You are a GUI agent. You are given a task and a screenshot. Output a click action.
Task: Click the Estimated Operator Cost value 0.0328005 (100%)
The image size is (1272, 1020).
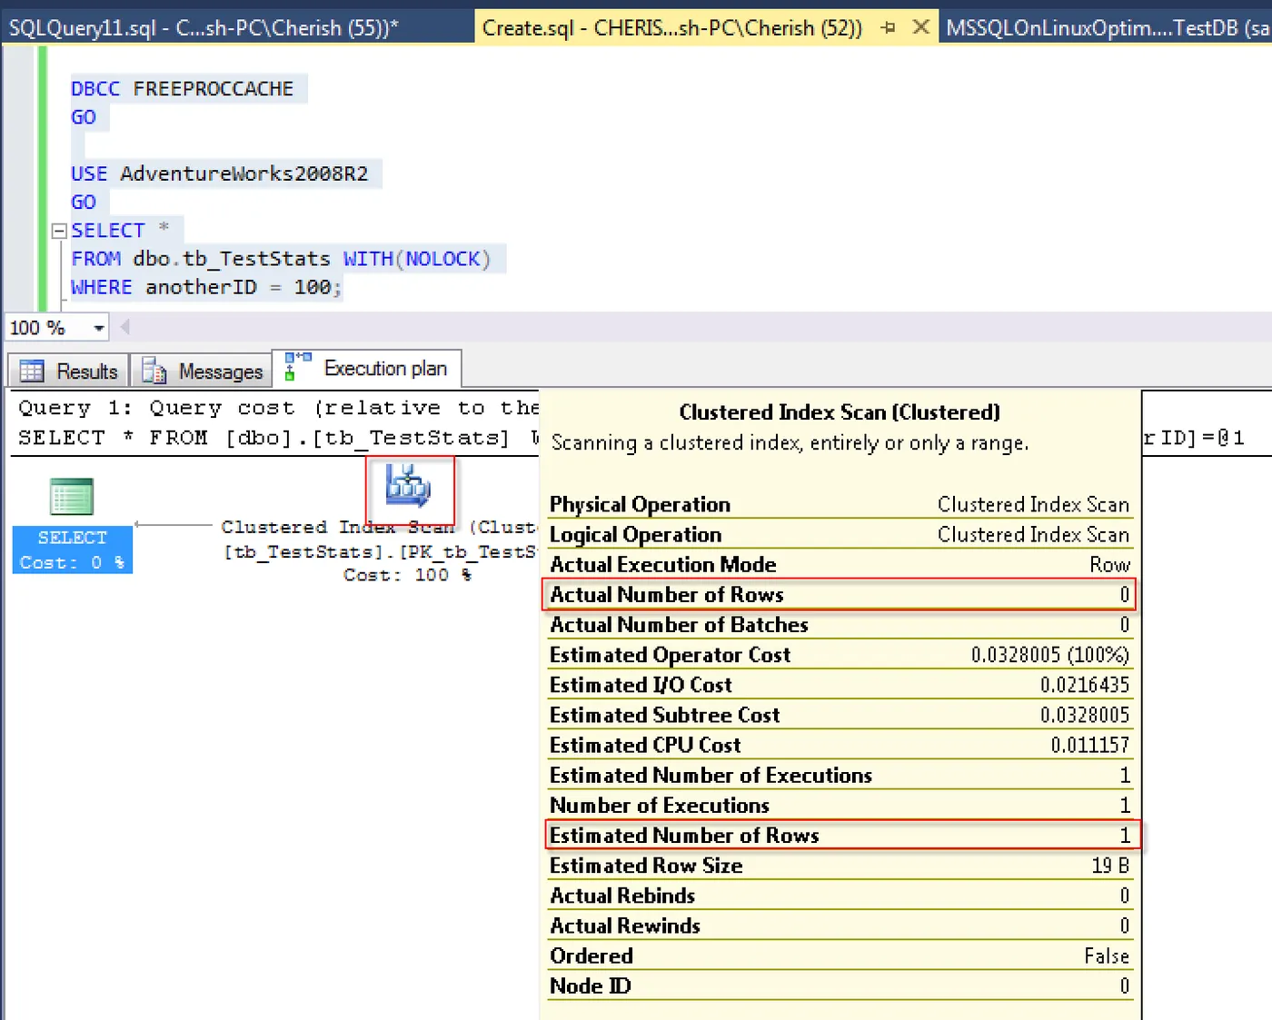point(1049,655)
